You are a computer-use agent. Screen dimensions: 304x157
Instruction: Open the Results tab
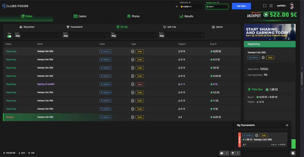[186, 16]
